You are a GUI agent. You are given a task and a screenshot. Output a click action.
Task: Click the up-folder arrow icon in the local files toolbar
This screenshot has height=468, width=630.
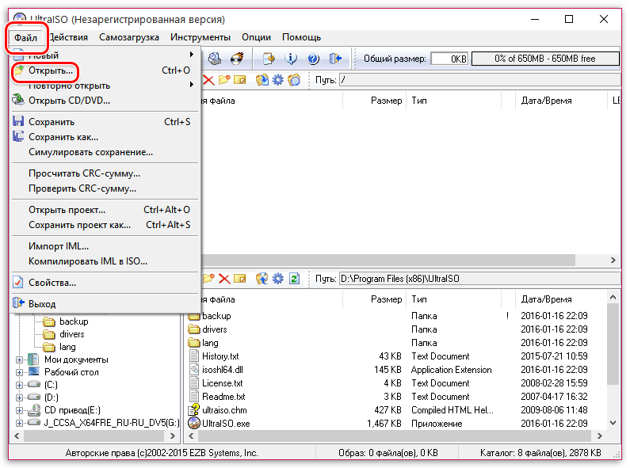(x=262, y=278)
